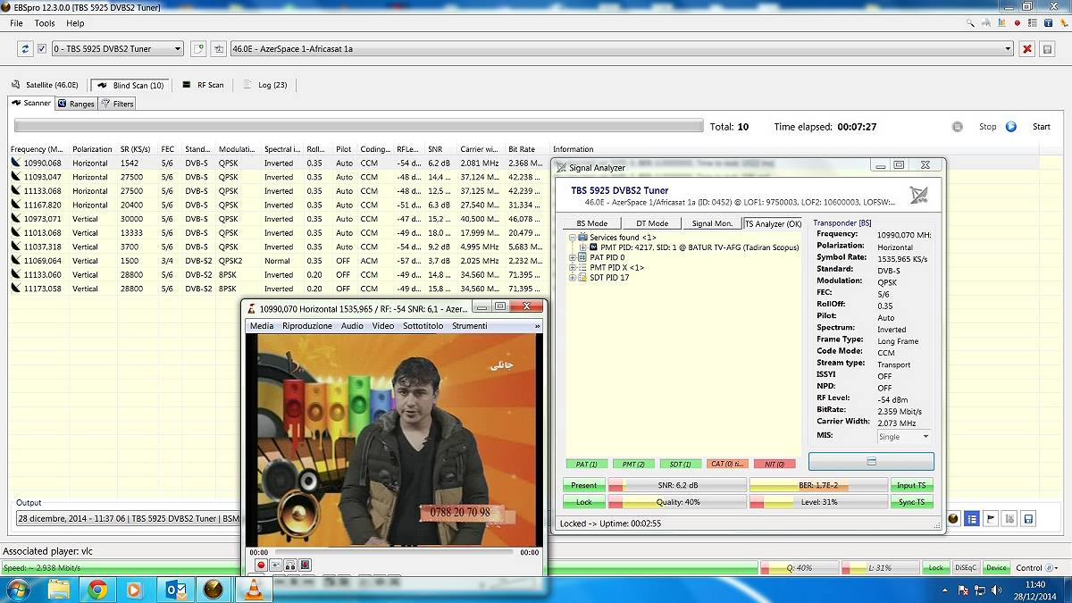1072x603 pixels.
Task: Click the Sync TS indicator
Action: 911,502
